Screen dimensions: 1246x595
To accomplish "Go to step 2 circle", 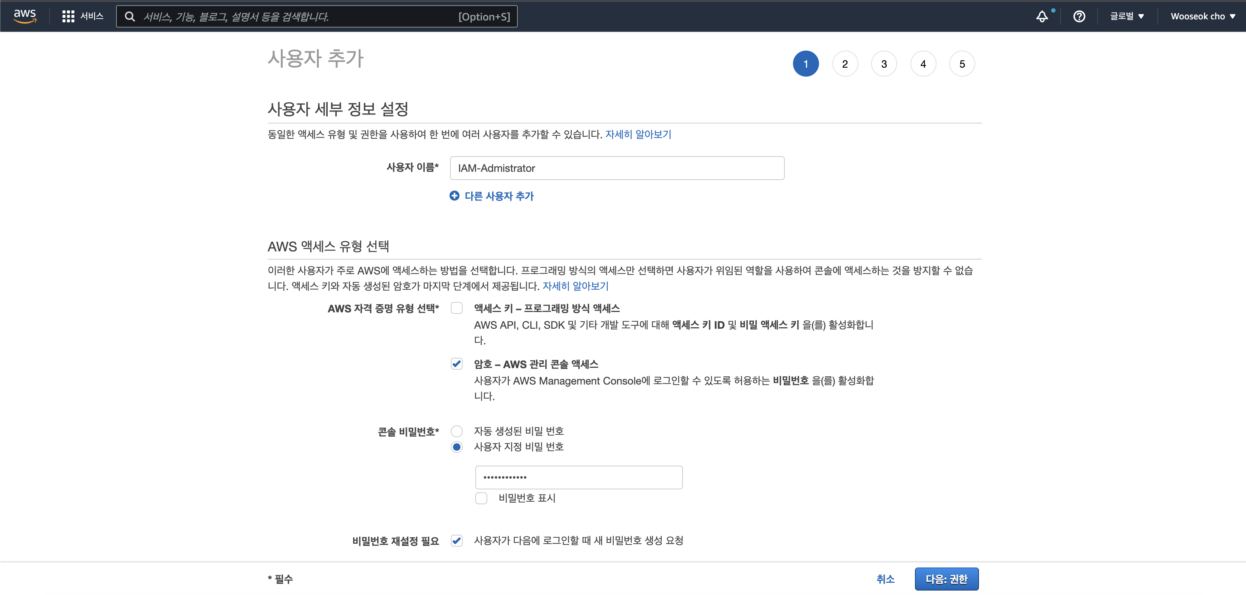I will (845, 64).
